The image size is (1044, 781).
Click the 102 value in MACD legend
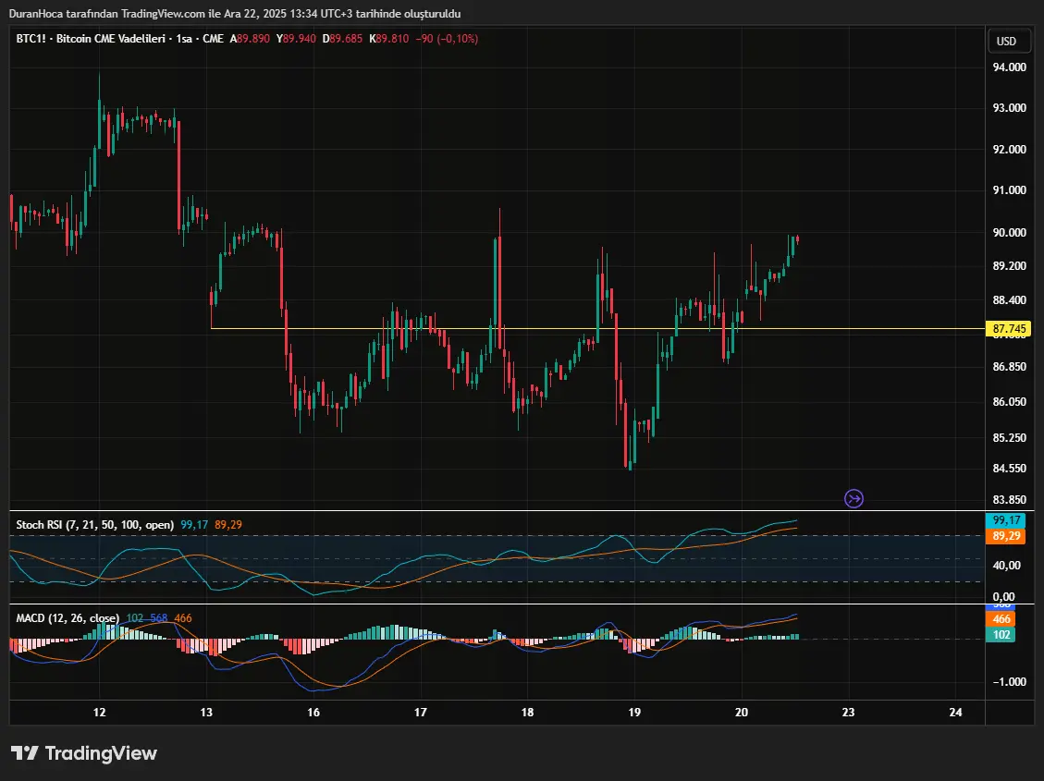(x=135, y=618)
